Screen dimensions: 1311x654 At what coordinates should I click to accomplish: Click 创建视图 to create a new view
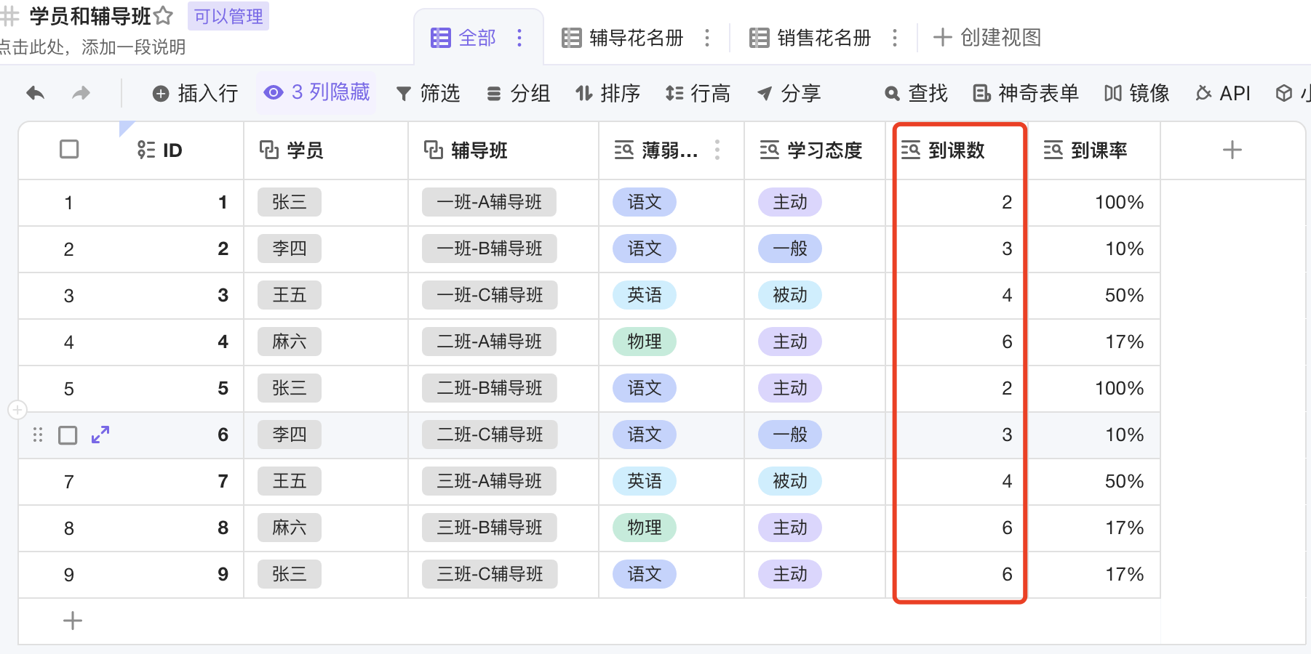tap(987, 38)
